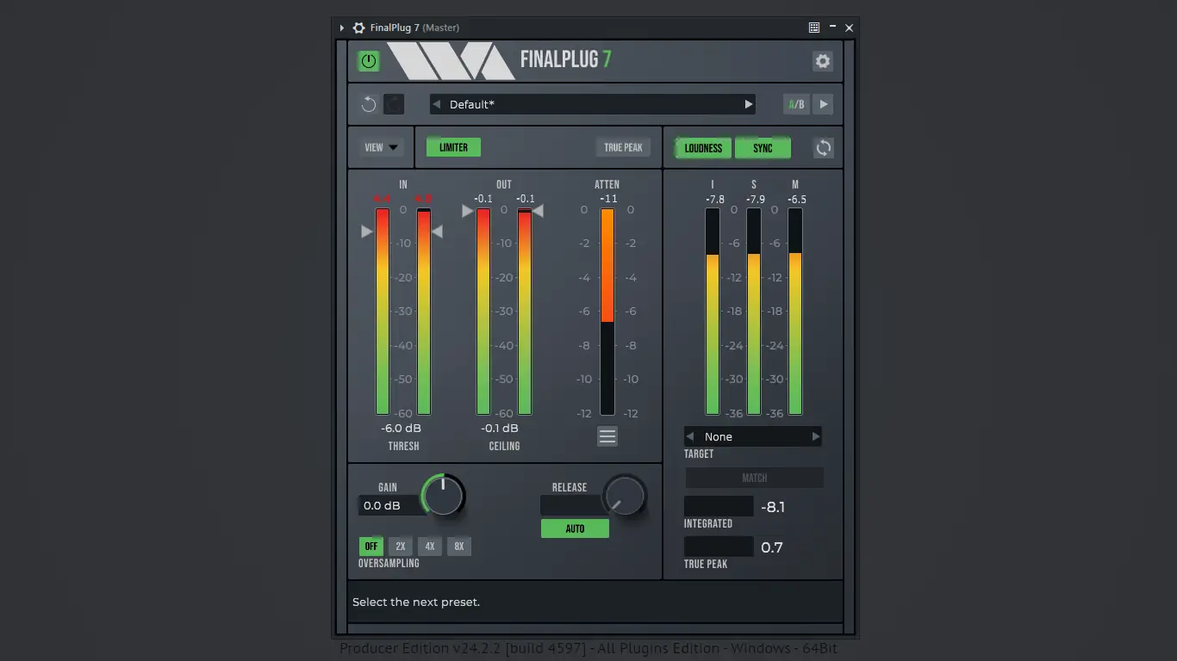Click the MATCH button
The height and width of the screenshot is (661, 1177).
click(x=755, y=478)
